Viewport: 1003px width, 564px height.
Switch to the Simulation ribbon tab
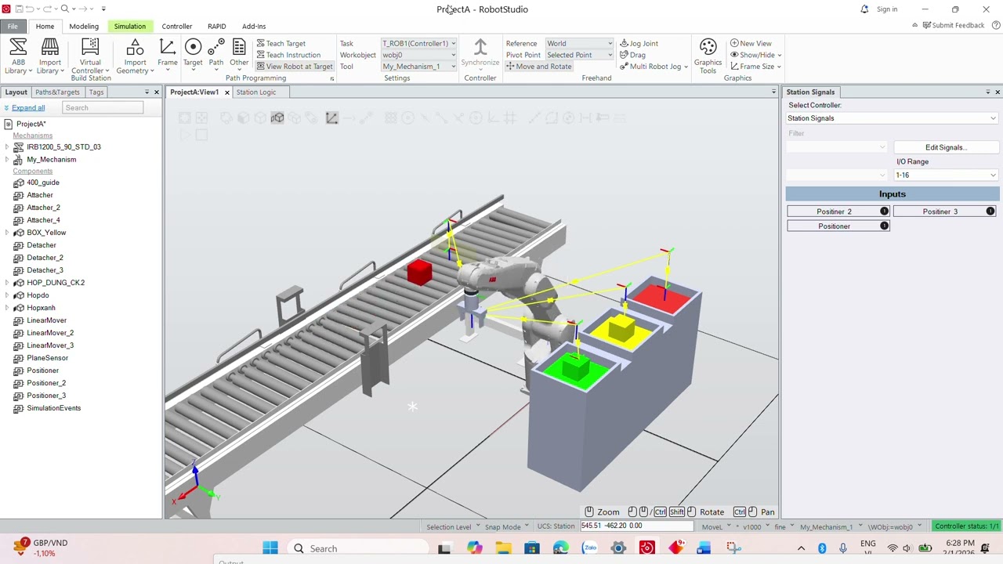click(129, 27)
